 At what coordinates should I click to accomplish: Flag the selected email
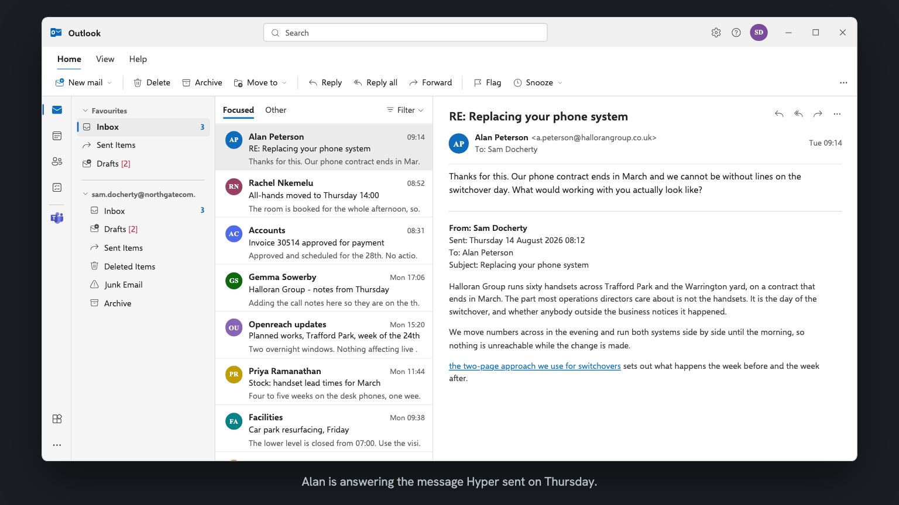point(488,82)
